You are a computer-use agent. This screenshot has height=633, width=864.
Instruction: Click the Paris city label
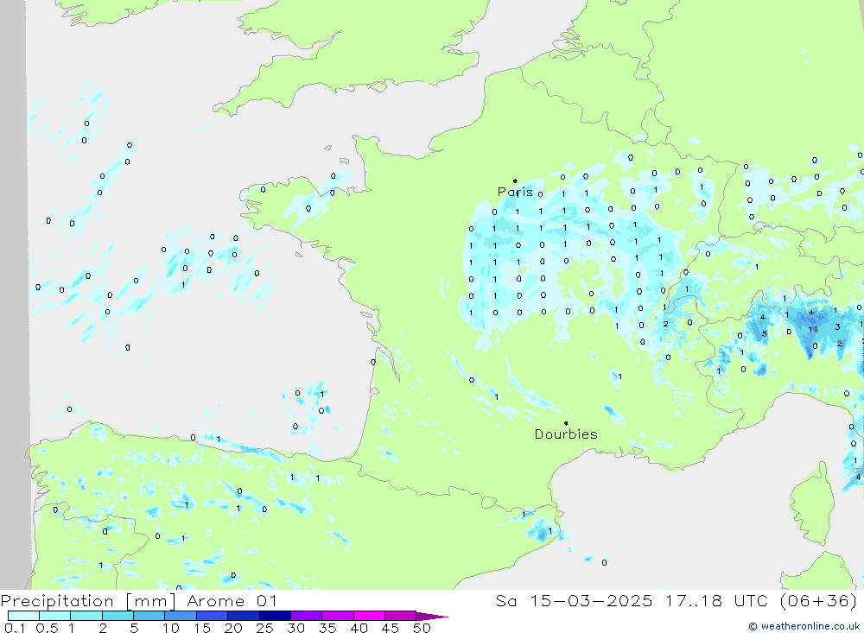515,192
